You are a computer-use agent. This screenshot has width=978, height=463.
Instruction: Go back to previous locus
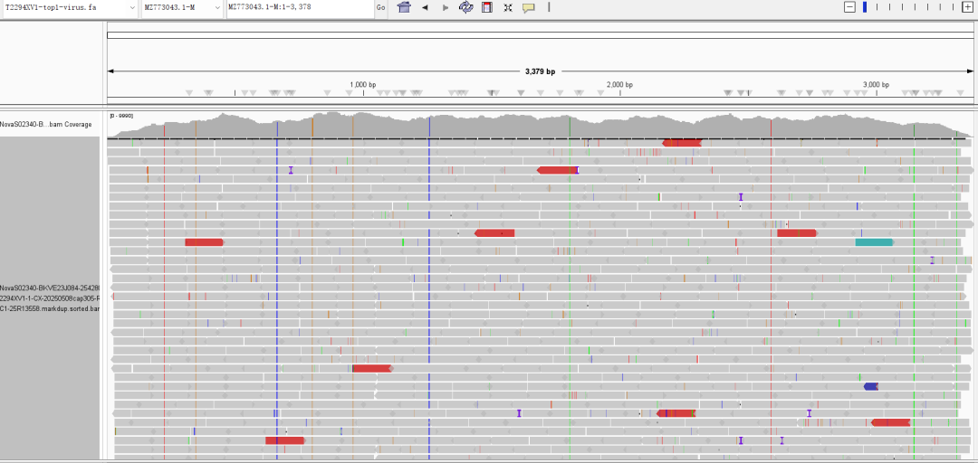(x=425, y=7)
